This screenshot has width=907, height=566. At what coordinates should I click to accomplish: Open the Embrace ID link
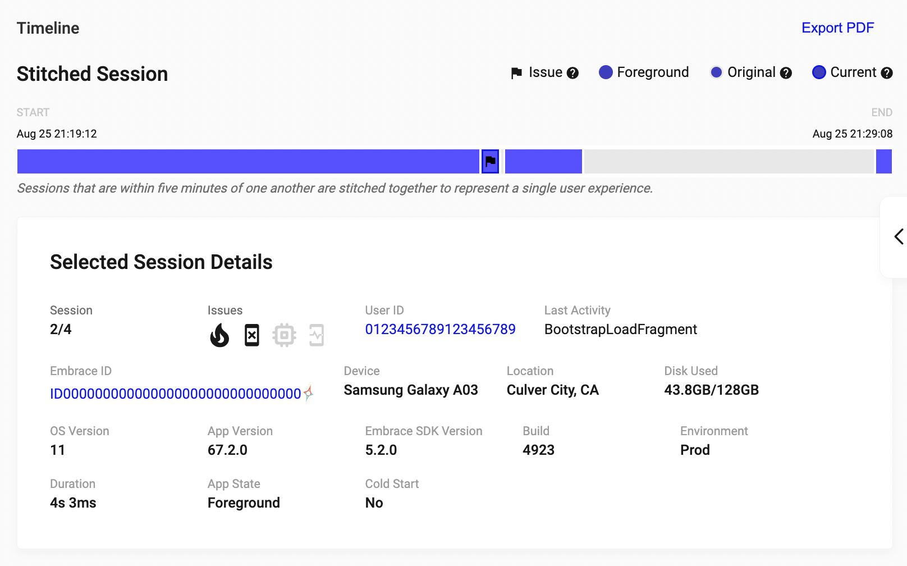[x=176, y=394]
